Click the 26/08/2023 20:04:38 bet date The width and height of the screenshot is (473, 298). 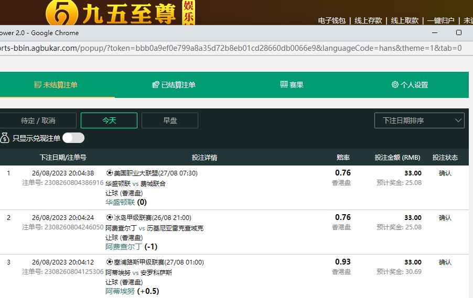click(x=63, y=173)
